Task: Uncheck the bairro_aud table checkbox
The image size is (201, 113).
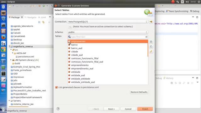Action: click(x=69, y=48)
